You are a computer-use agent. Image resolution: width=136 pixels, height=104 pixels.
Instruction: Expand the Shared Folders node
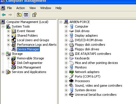[x=8, y=36]
